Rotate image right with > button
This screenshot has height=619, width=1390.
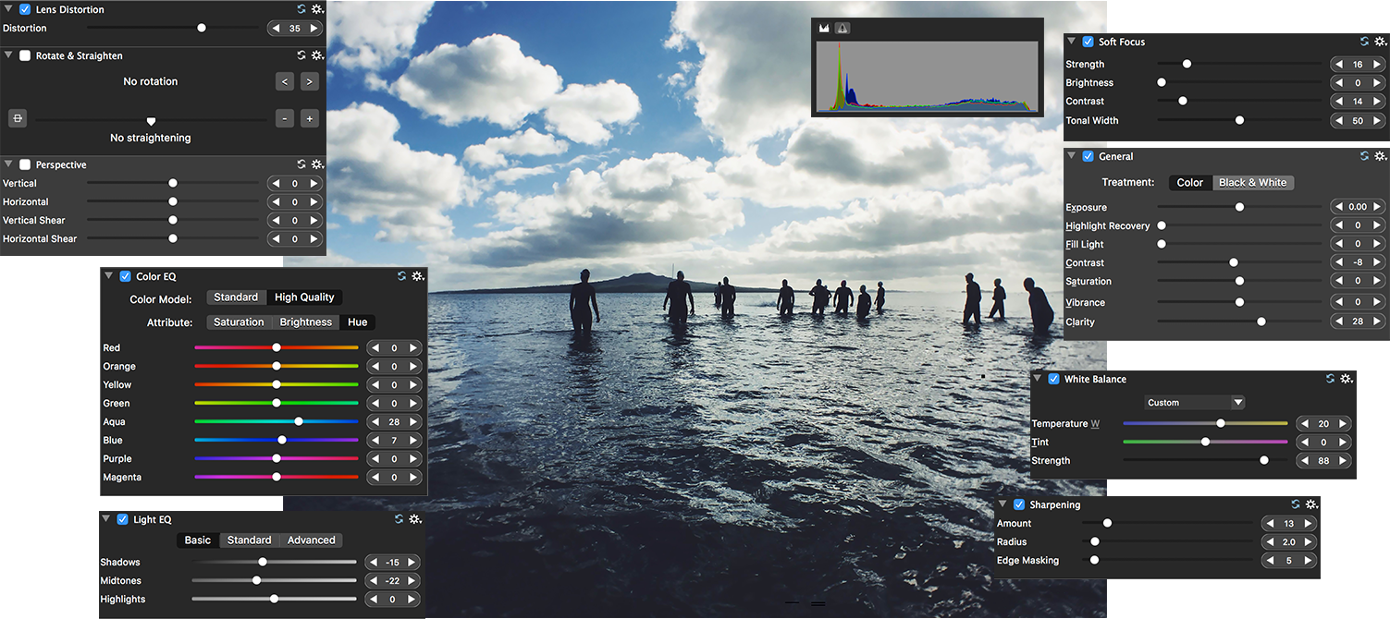(310, 81)
